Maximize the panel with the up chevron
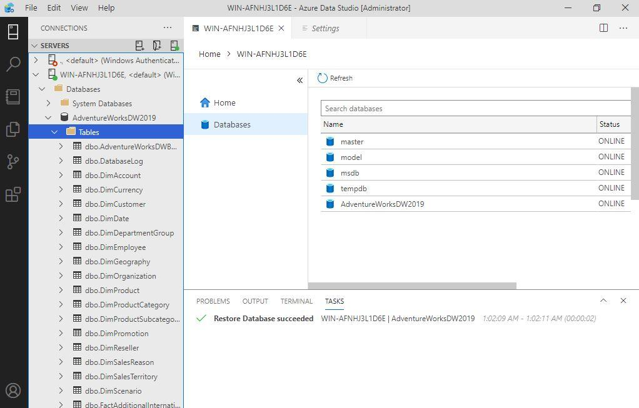639x408 pixels. [x=603, y=301]
